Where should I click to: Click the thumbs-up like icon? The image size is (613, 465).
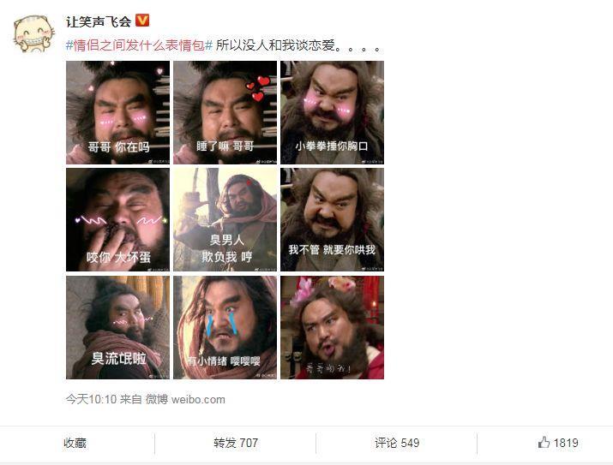tap(544, 443)
